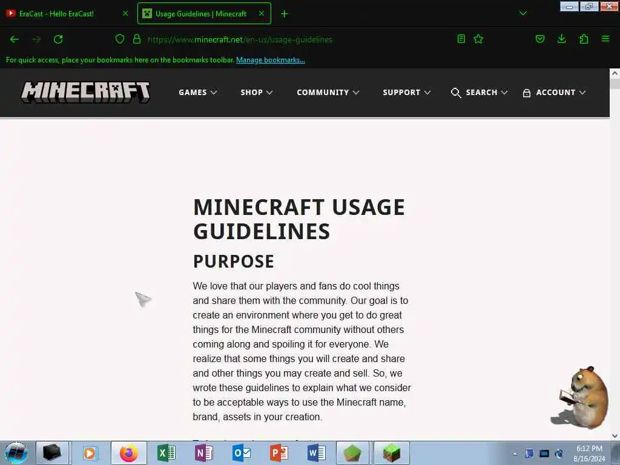Screen dimensions: 620x465
Task: Close the EraCast tab
Action: (x=125, y=14)
